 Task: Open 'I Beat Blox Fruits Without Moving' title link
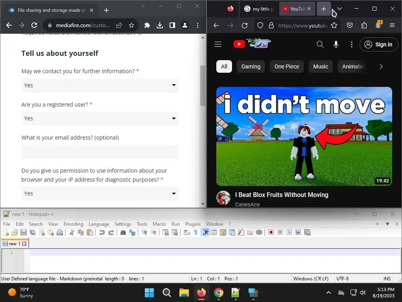pyautogui.click(x=281, y=195)
